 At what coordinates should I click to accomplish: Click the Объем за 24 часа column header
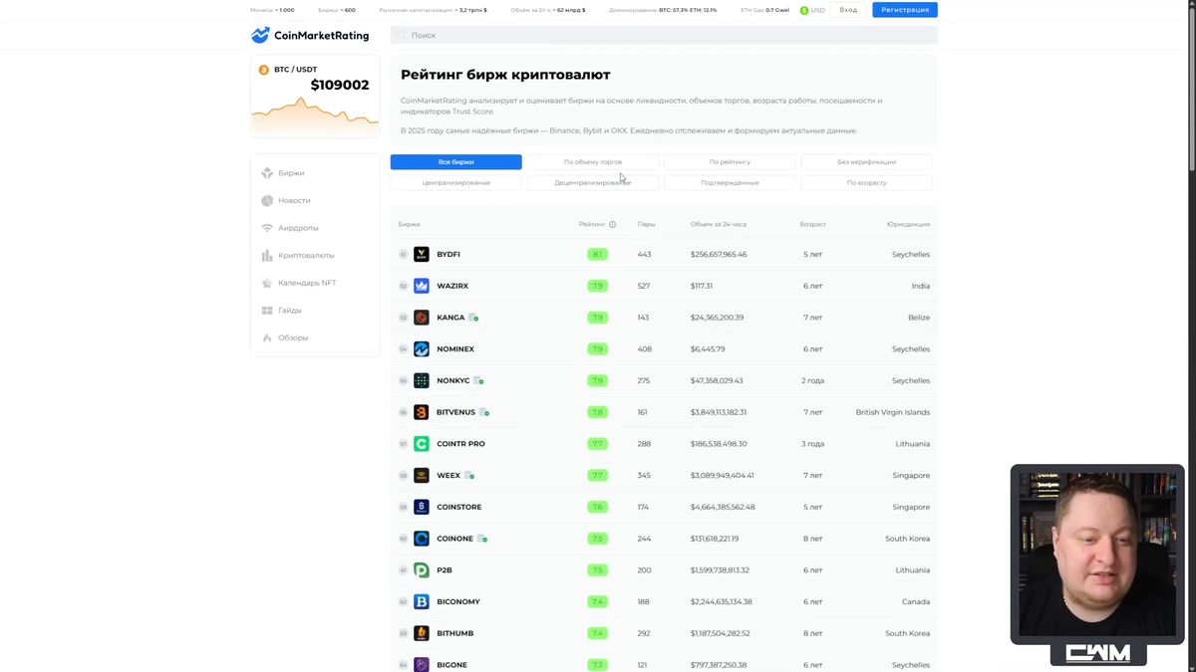coord(719,225)
